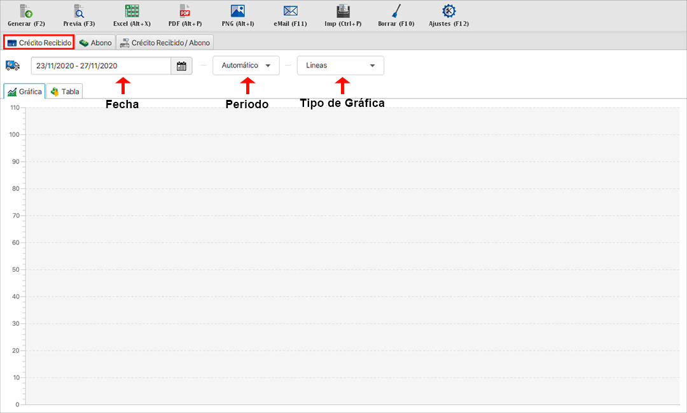Open Ajustes (F12) settings gear
Image resolution: width=687 pixels, height=413 pixels.
coord(449,11)
